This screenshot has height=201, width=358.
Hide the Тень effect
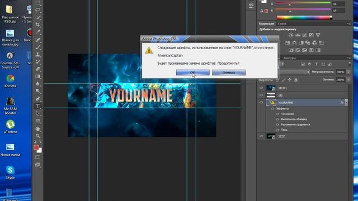(277, 130)
